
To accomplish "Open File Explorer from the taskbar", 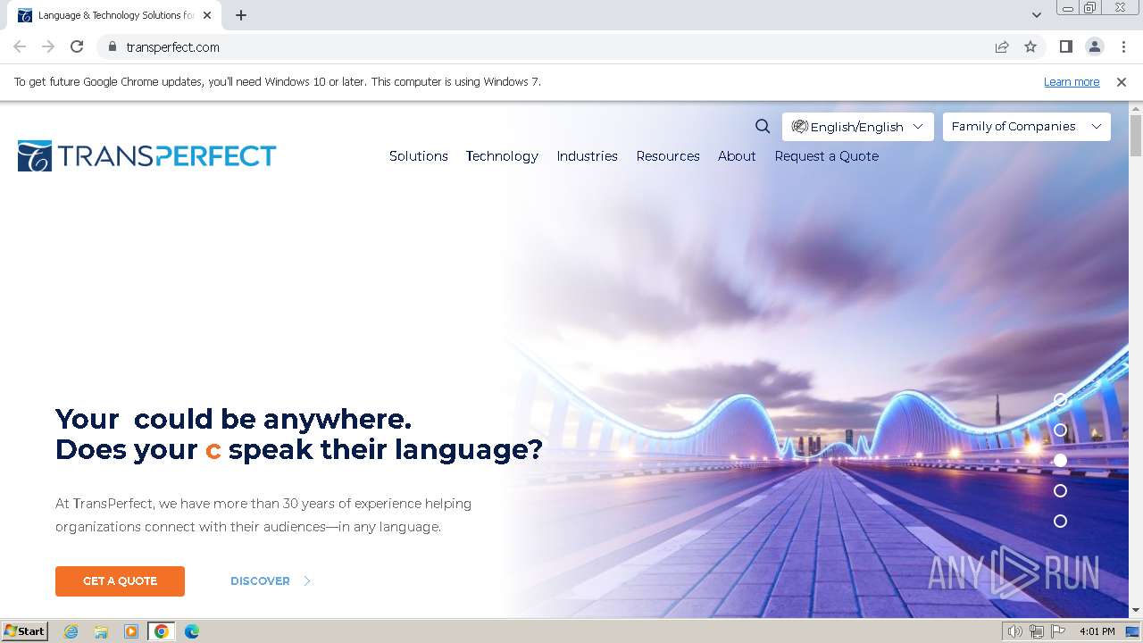I will pos(101,631).
